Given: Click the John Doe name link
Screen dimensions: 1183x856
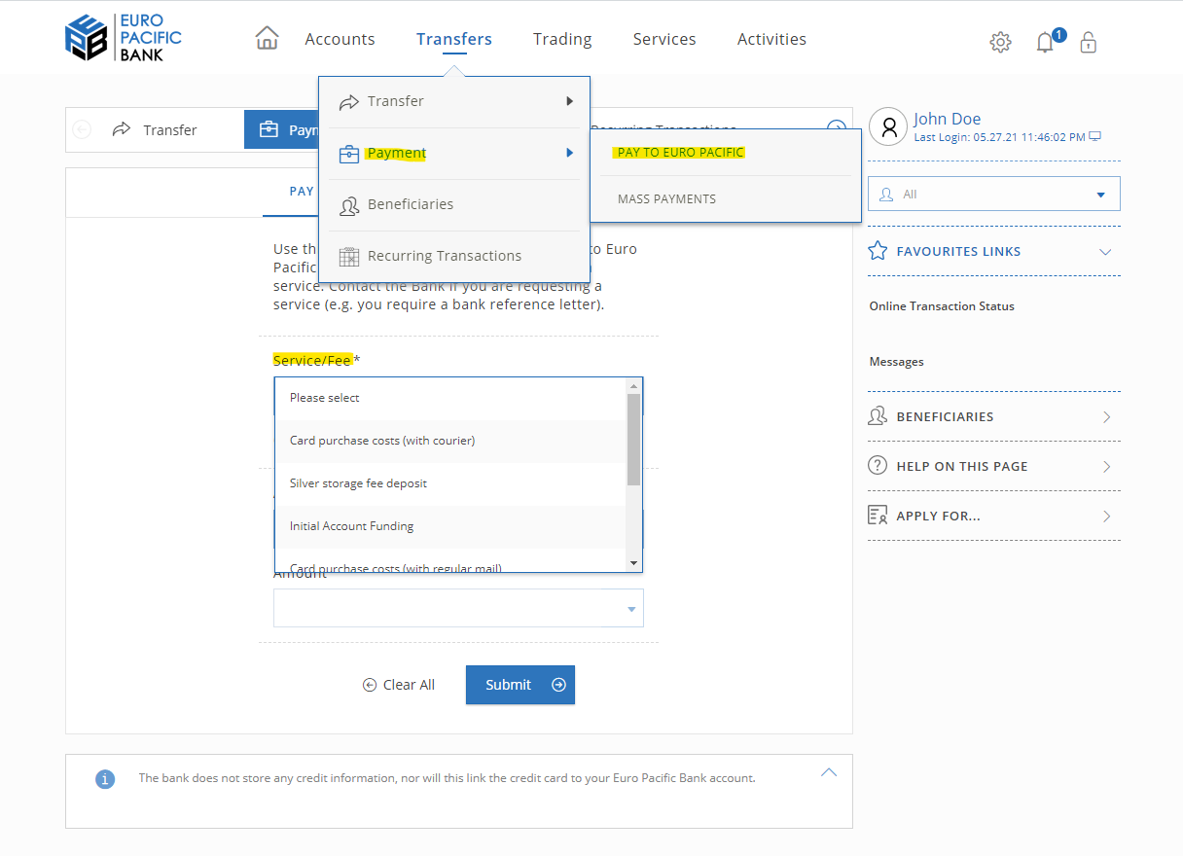Looking at the screenshot, I should point(947,119).
